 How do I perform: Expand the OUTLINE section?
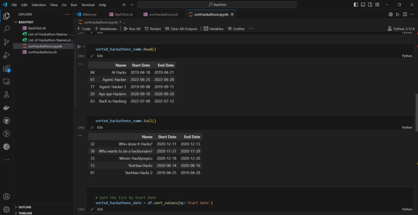pyautogui.click(x=43, y=207)
